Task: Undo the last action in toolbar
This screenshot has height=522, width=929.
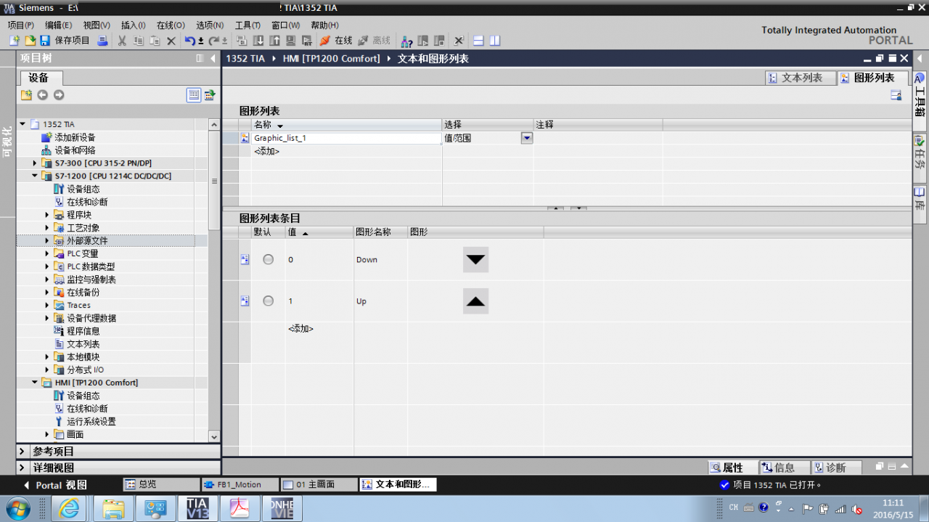Action: pyautogui.click(x=190, y=41)
